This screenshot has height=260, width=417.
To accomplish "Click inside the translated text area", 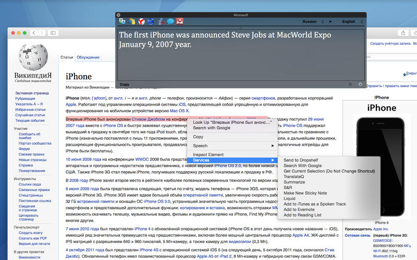I will pos(241,55).
